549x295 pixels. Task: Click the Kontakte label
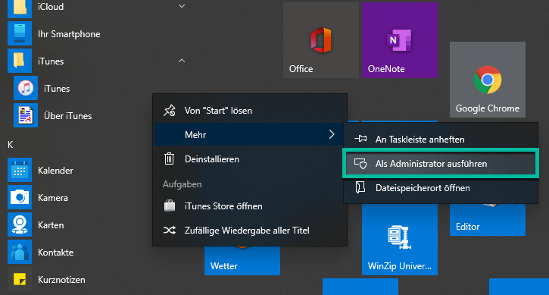point(56,253)
